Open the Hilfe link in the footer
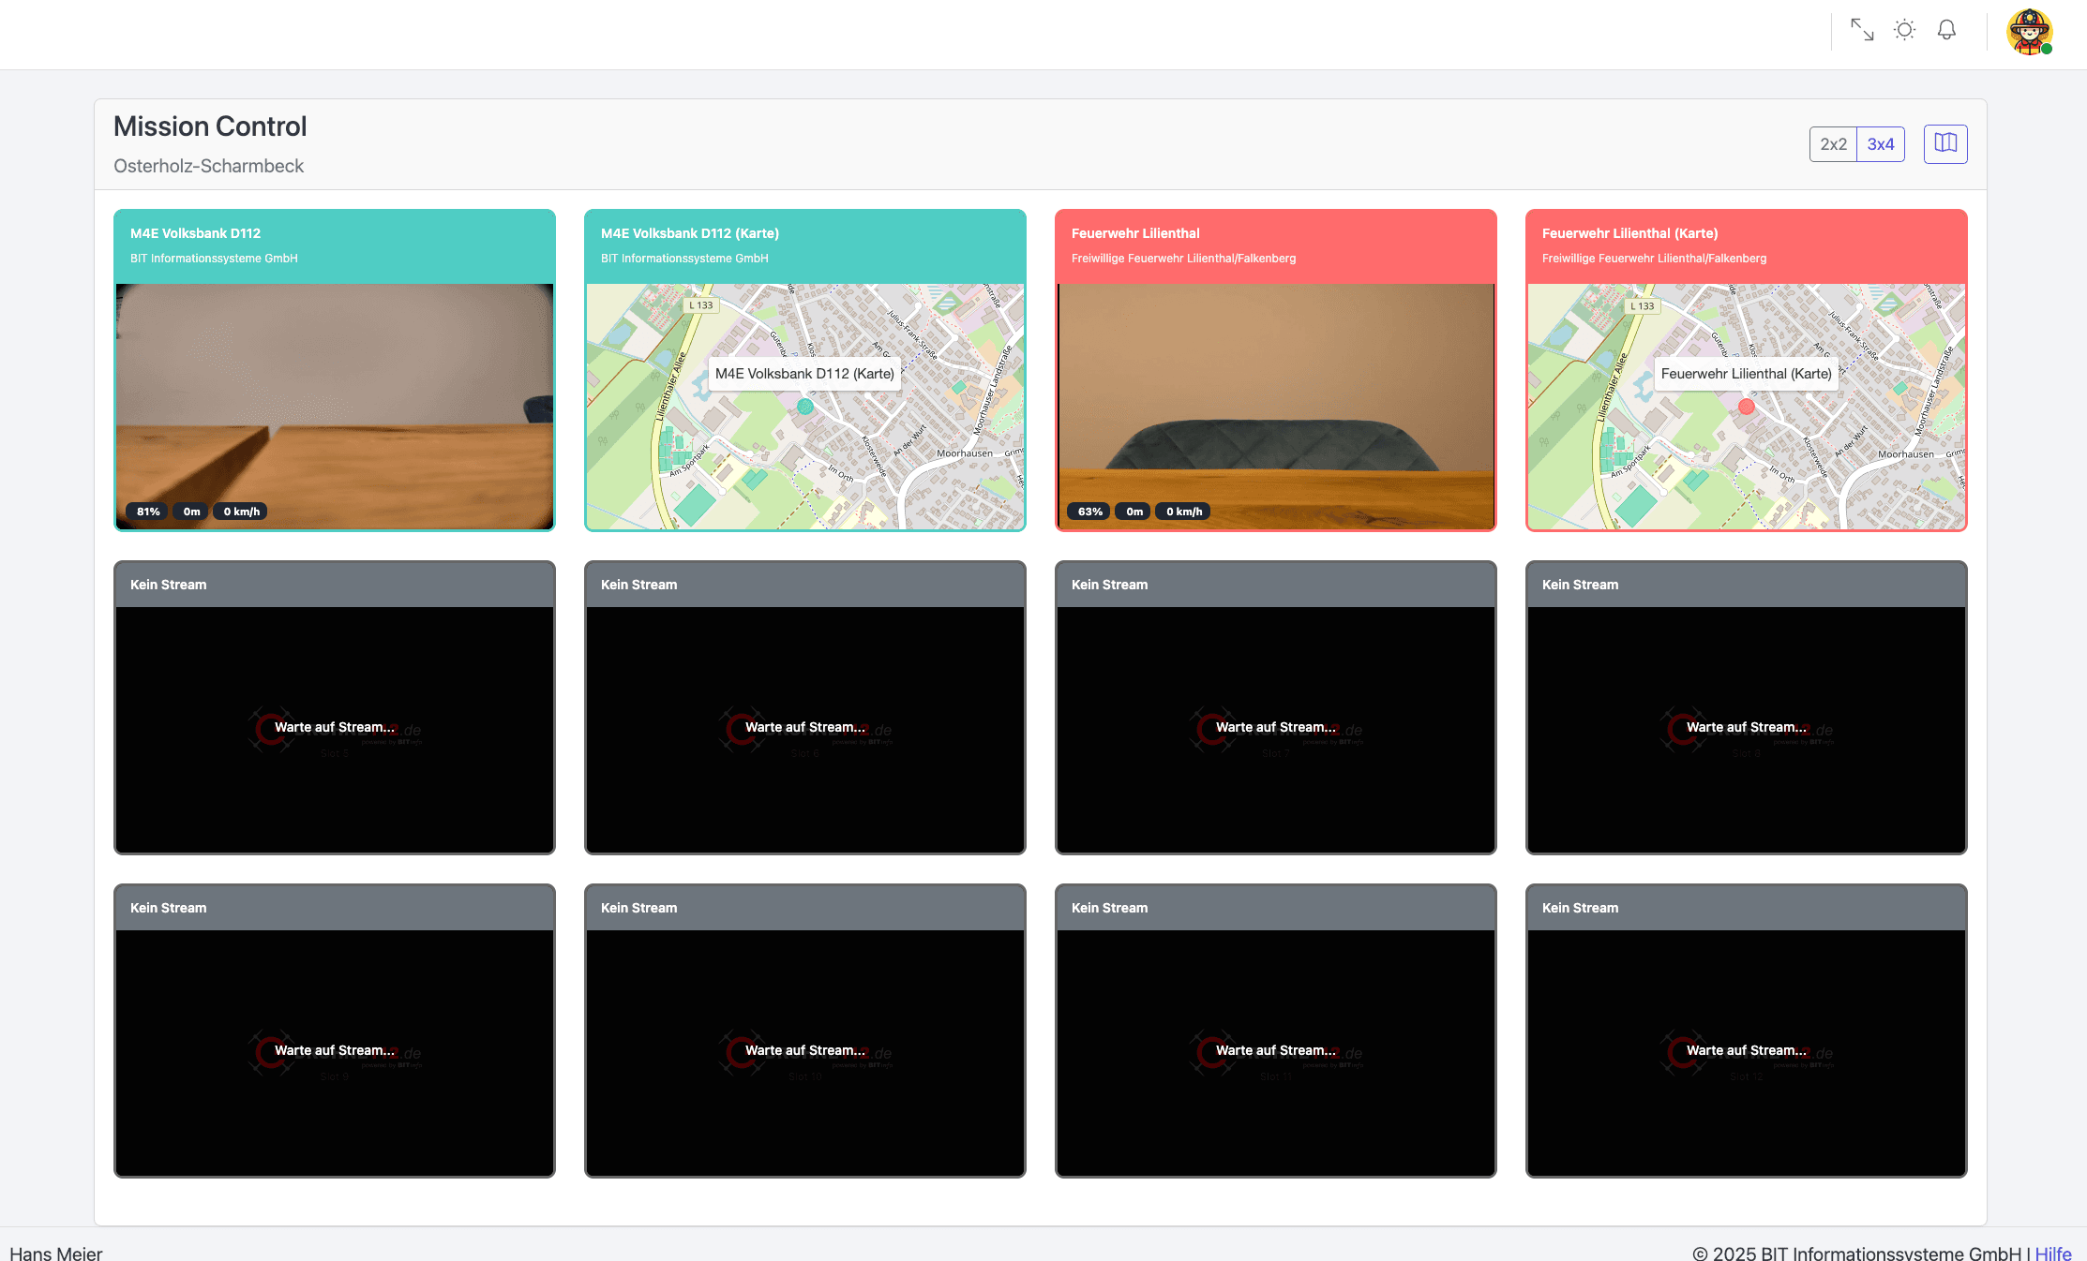The height and width of the screenshot is (1261, 2087). pyautogui.click(x=2053, y=1253)
